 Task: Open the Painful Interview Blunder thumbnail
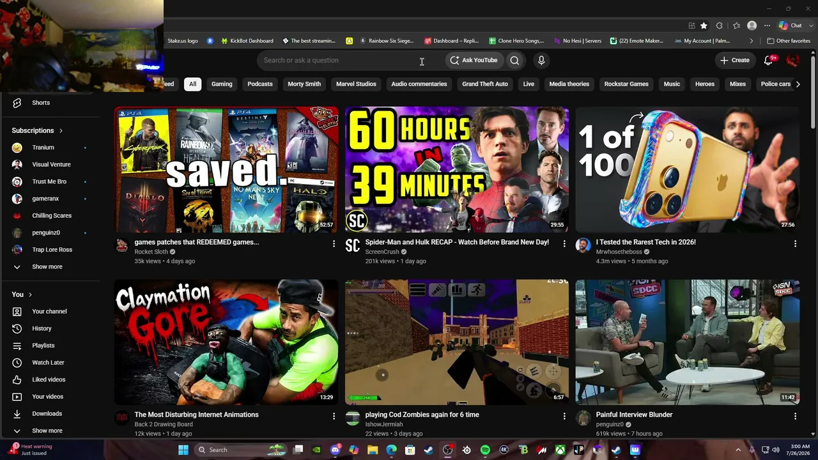pyautogui.click(x=688, y=342)
